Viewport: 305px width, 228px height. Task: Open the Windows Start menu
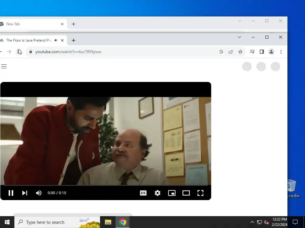click(x=7, y=222)
